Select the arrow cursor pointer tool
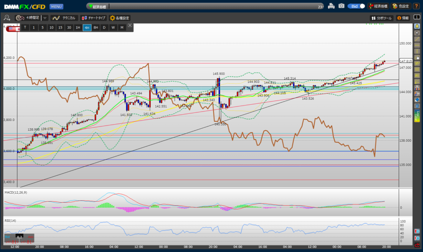 [417, 32]
